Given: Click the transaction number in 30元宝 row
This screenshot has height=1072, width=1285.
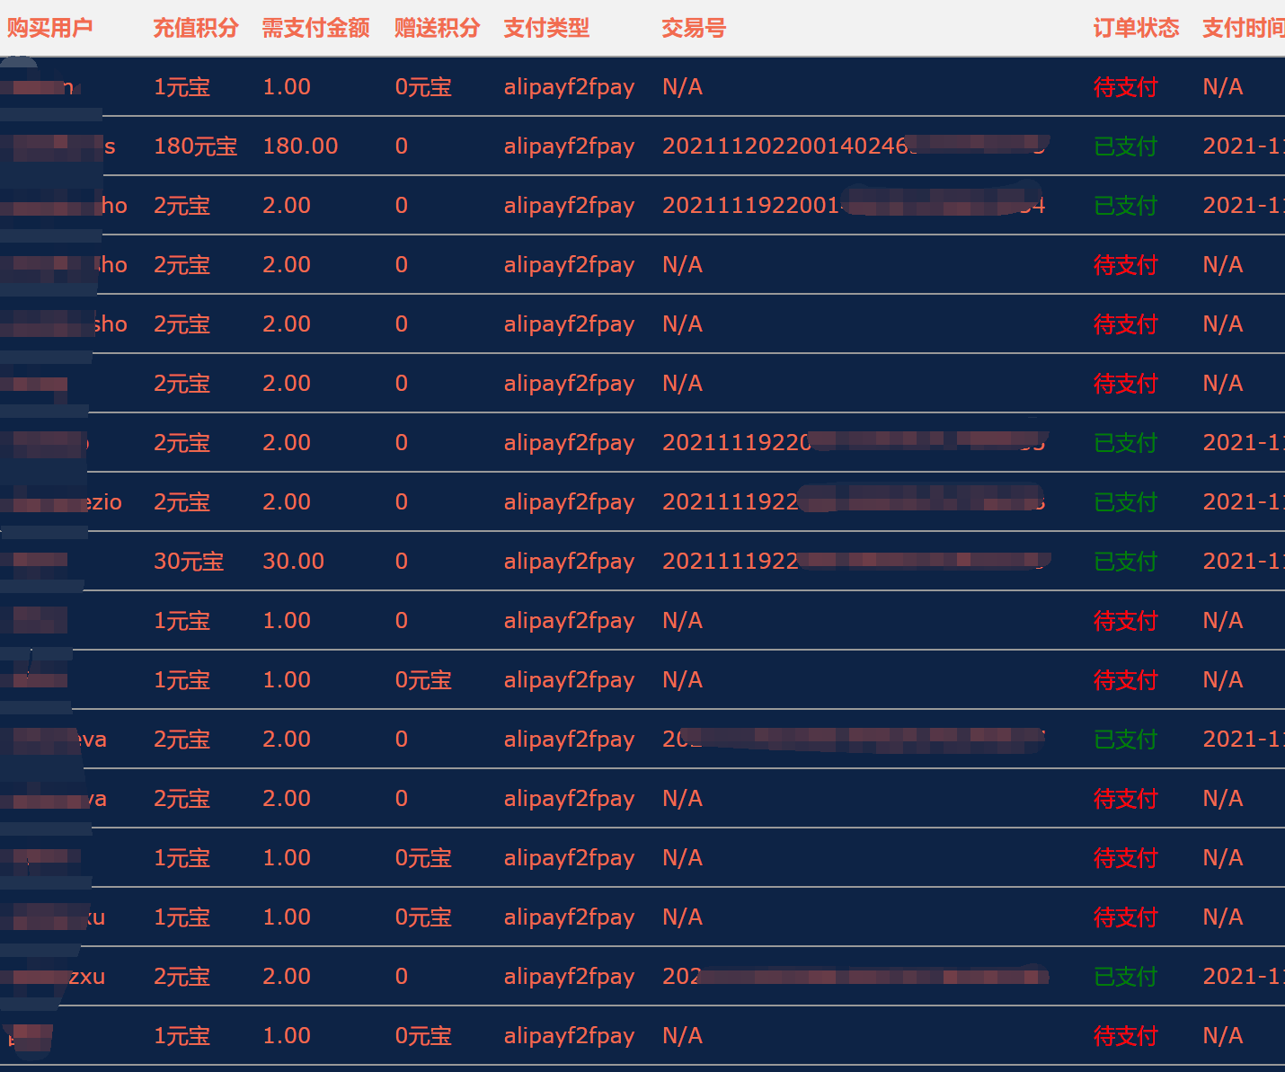Looking at the screenshot, I should 855,562.
